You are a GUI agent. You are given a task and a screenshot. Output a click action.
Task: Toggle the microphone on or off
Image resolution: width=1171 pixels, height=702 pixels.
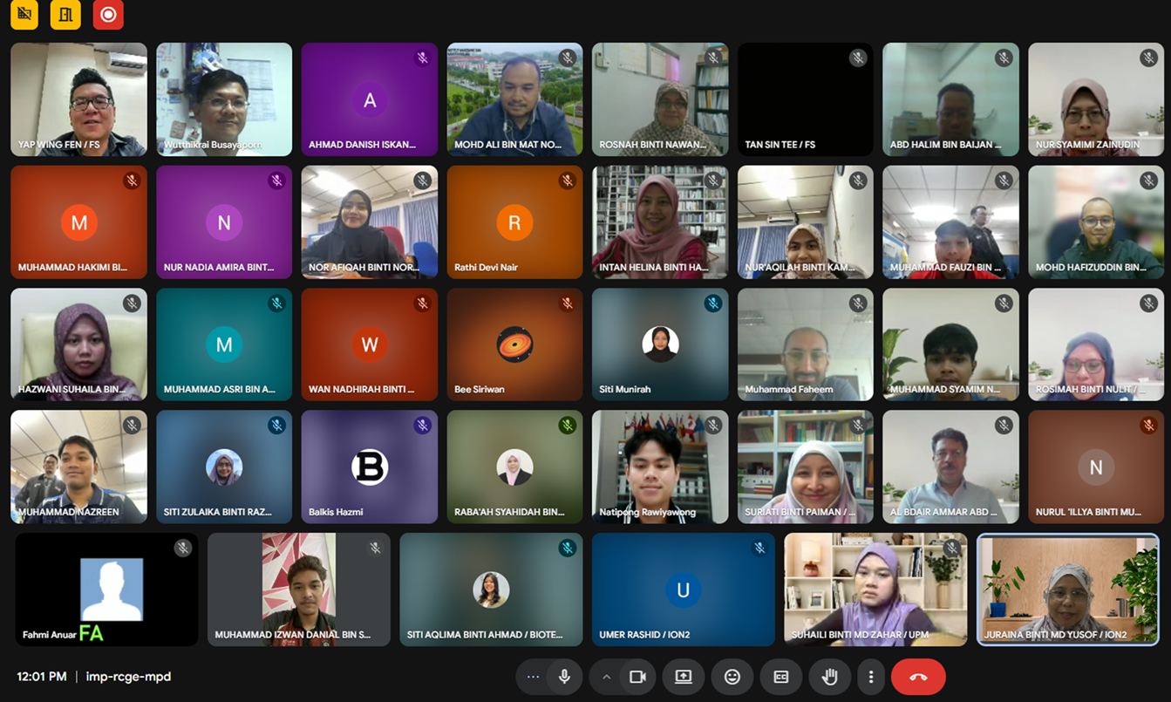click(x=565, y=677)
